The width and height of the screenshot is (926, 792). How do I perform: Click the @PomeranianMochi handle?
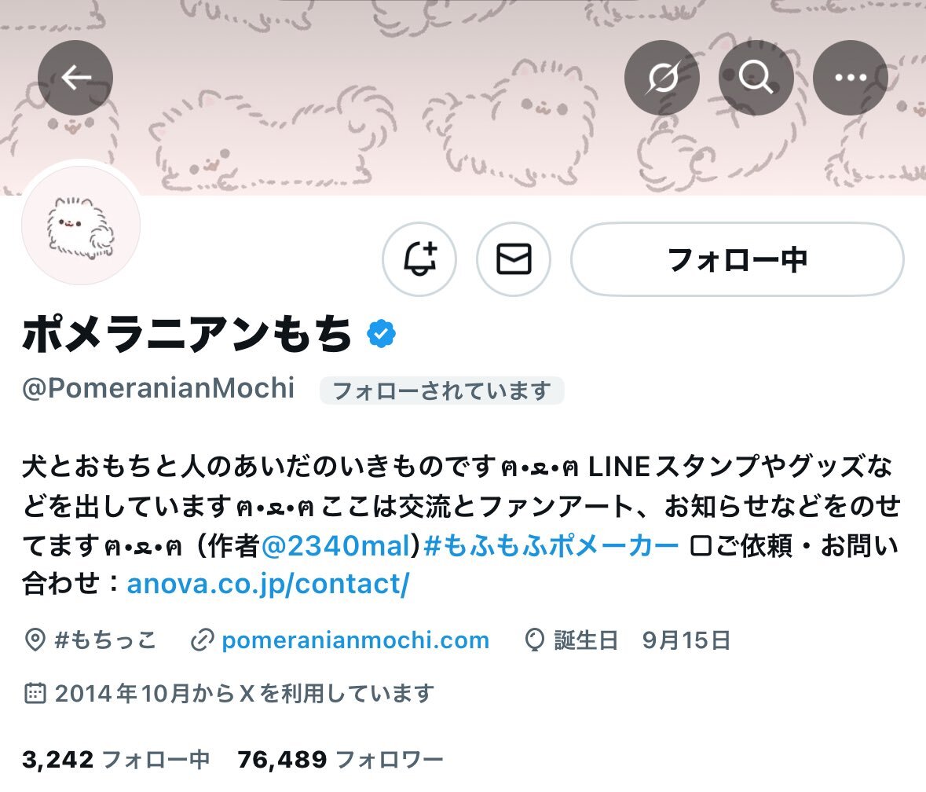click(x=159, y=388)
